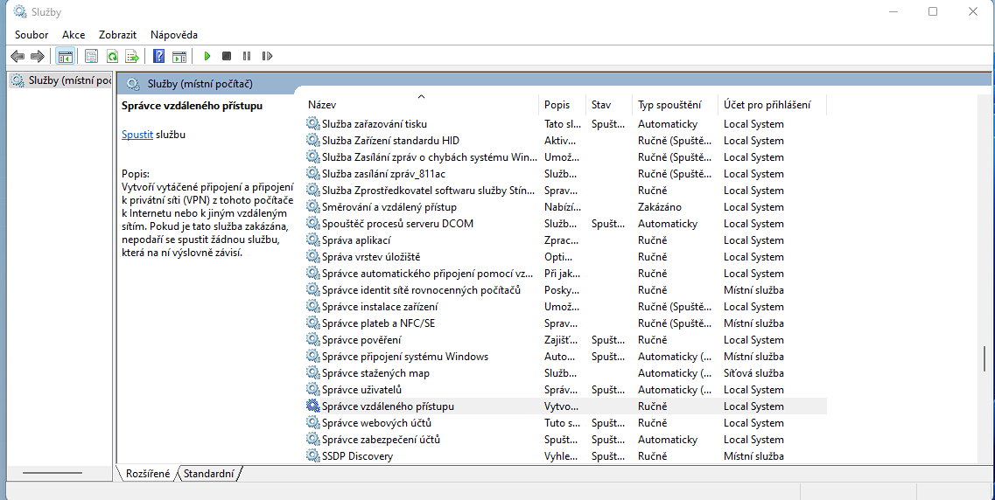Toggle the show/hide action pane button
This screenshot has height=500, width=995.
tap(179, 56)
